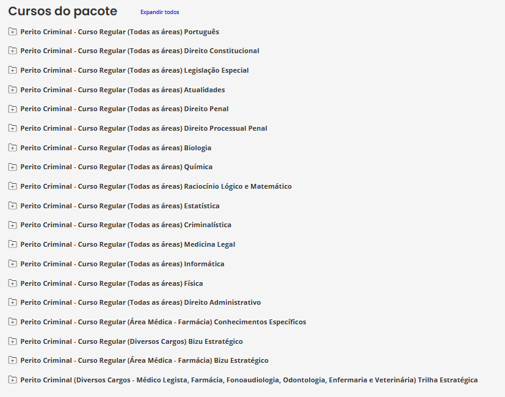Click folder icon beside Direito Constitucional
The height and width of the screenshot is (397, 505).
pos(12,51)
